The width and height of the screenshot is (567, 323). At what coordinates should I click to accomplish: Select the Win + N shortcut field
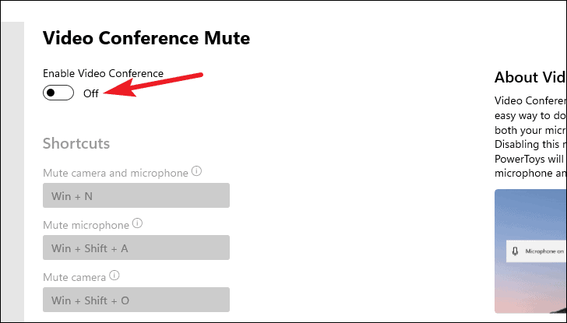136,195
